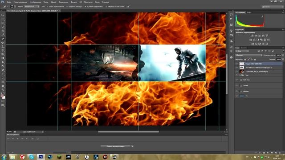285x160 pixels.
Task: Close the open document tab
Action: coord(59,11)
